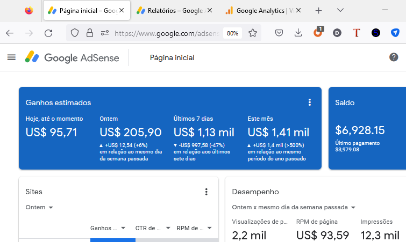The width and height of the screenshot is (406, 242).
Task: Open the Sites card three-dot menu
Action: [206, 192]
